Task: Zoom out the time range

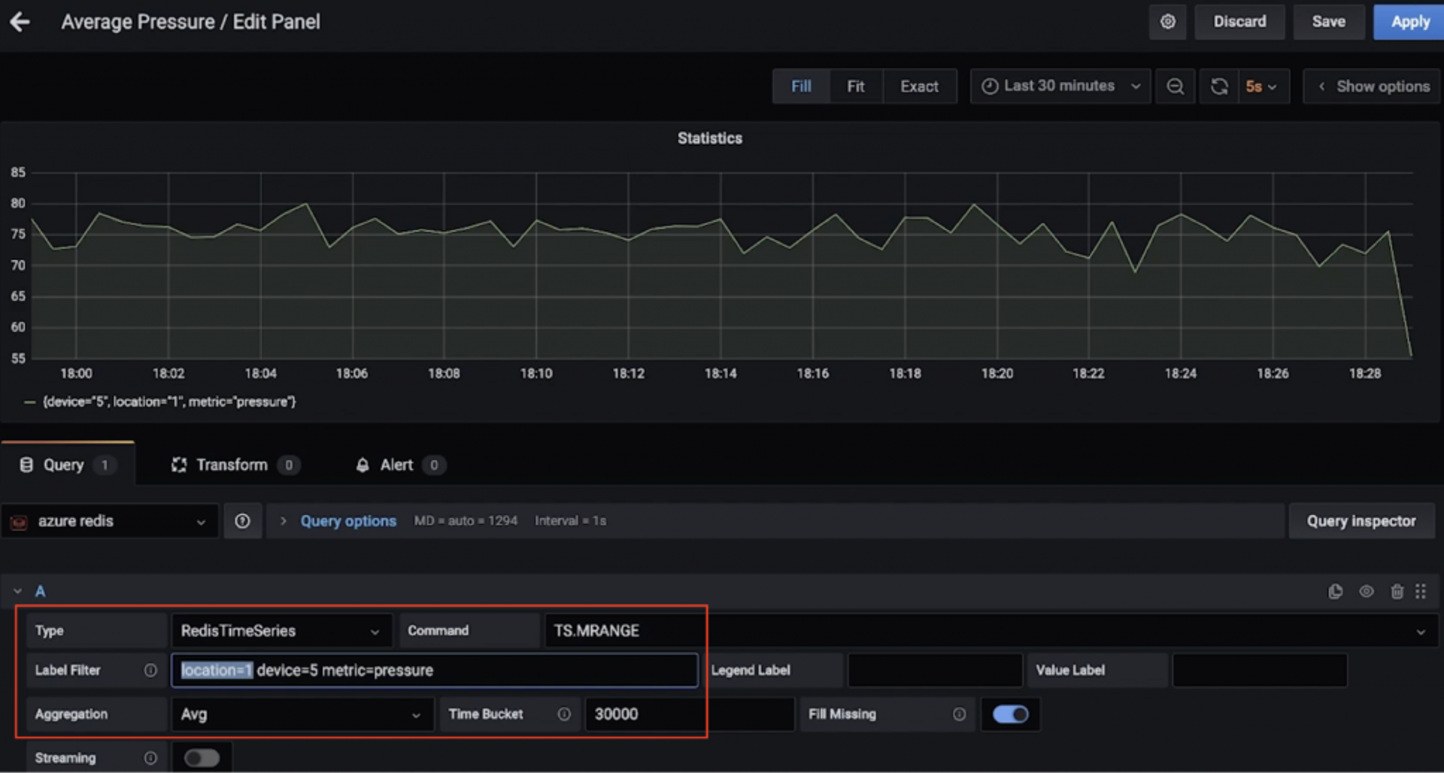Action: [x=1175, y=86]
